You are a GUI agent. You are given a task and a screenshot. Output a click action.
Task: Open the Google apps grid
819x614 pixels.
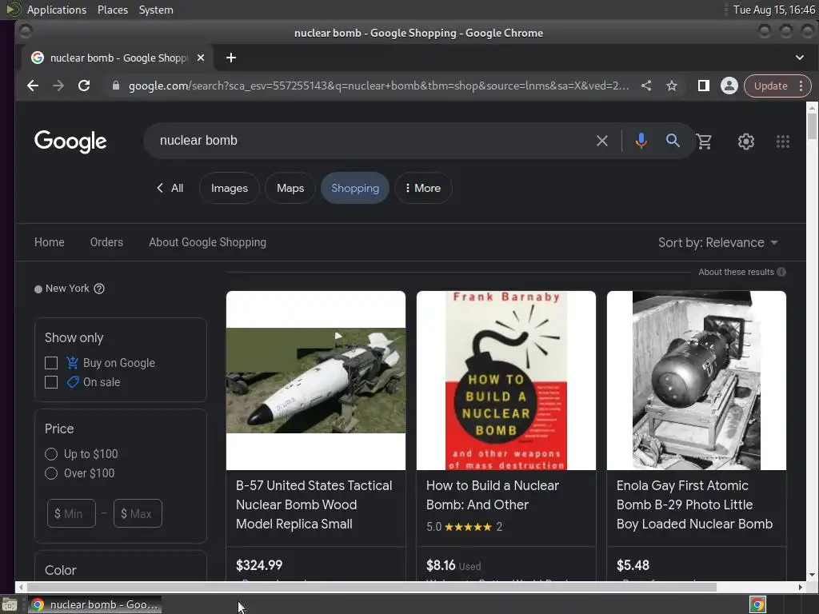(782, 141)
